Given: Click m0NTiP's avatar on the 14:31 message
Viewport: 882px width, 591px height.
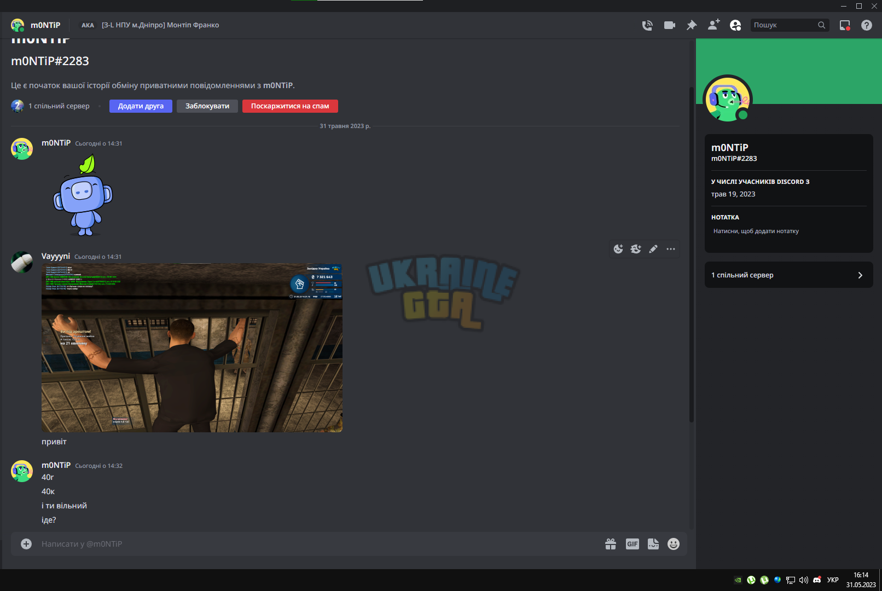Looking at the screenshot, I should [22, 149].
